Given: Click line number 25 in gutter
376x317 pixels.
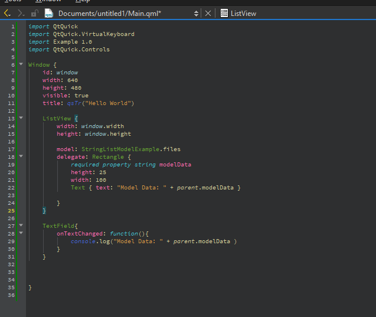Looking at the screenshot, I should (x=11, y=211).
